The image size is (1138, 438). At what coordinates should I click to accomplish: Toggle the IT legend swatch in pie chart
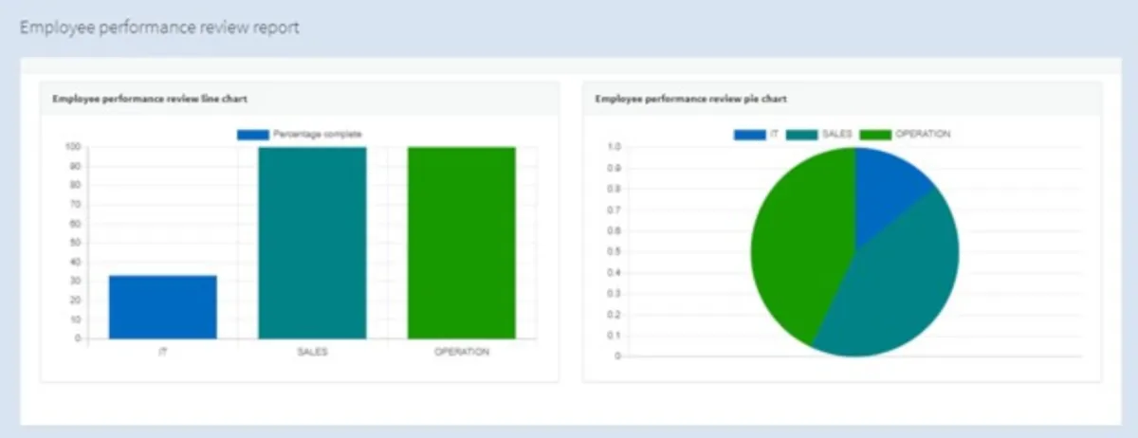[x=749, y=135]
